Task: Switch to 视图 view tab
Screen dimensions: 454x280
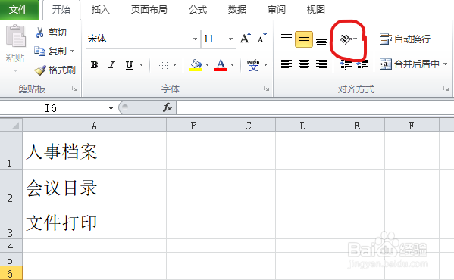Action: [315, 10]
